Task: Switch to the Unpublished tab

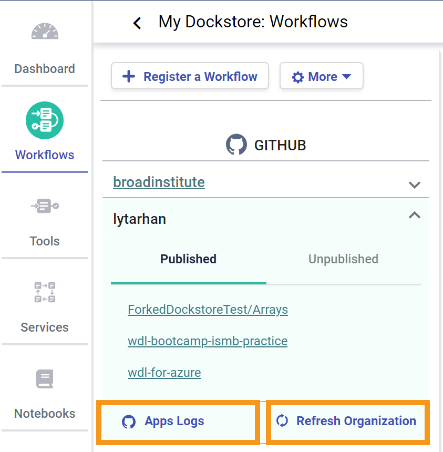Action: point(343,259)
